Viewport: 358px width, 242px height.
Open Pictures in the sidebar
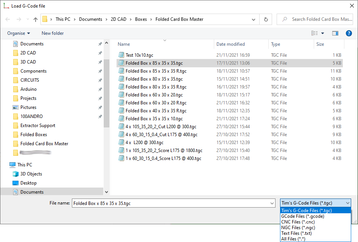click(28, 107)
